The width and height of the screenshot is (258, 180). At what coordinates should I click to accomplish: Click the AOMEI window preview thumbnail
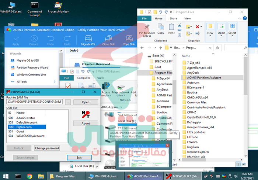(x=144, y=155)
